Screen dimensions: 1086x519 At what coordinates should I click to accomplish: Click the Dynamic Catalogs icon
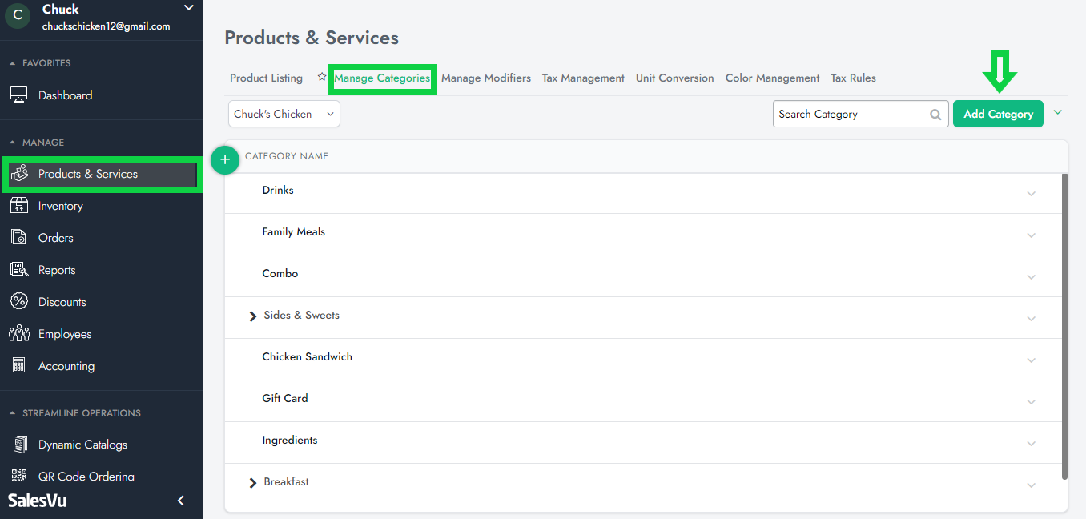tap(19, 445)
